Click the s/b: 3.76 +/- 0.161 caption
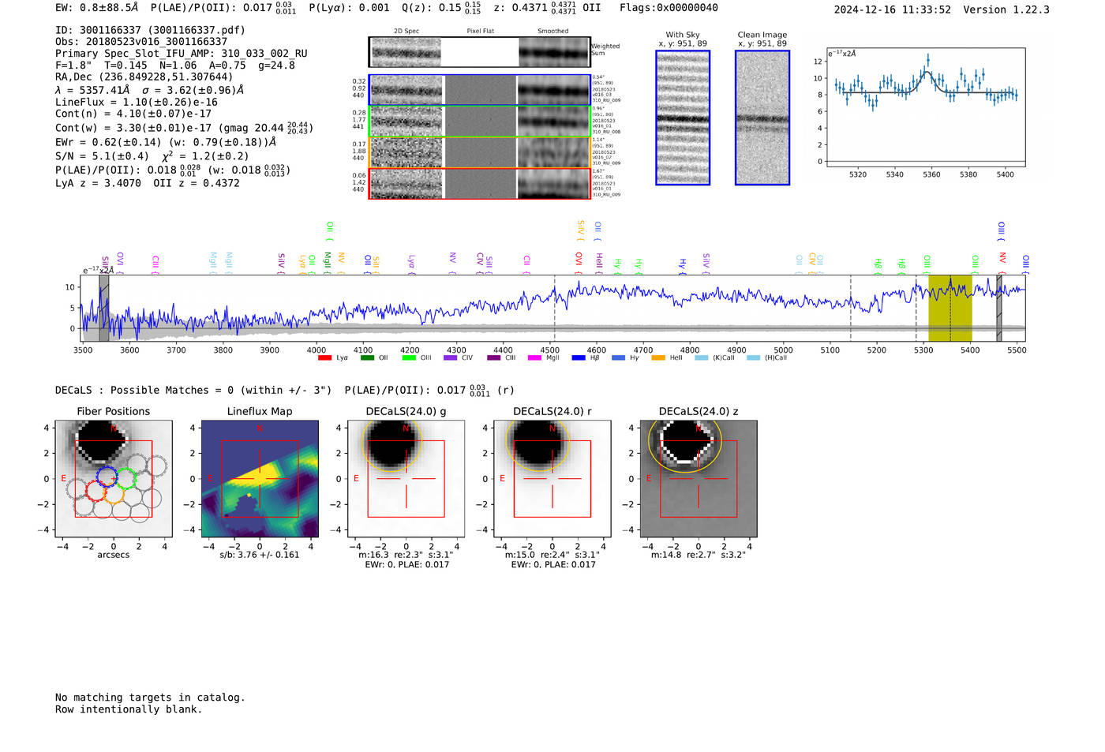1105x752 pixels. (x=260, y=555)
